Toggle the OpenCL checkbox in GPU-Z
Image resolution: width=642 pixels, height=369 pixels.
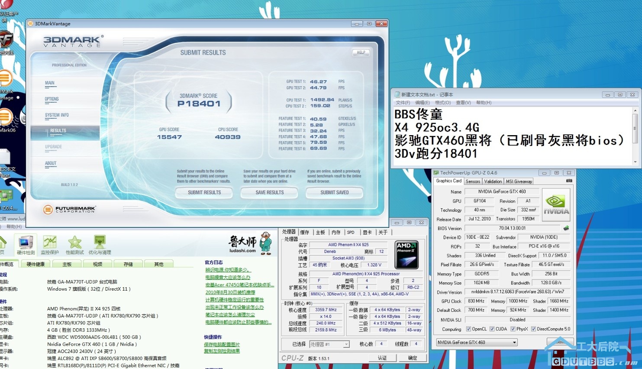pos(468,329)
